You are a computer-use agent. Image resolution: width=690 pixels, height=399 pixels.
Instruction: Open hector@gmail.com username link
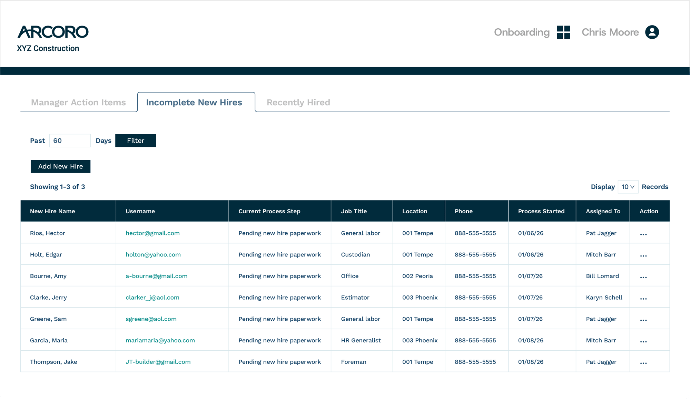pyautogui.click(x=152, y=233)
